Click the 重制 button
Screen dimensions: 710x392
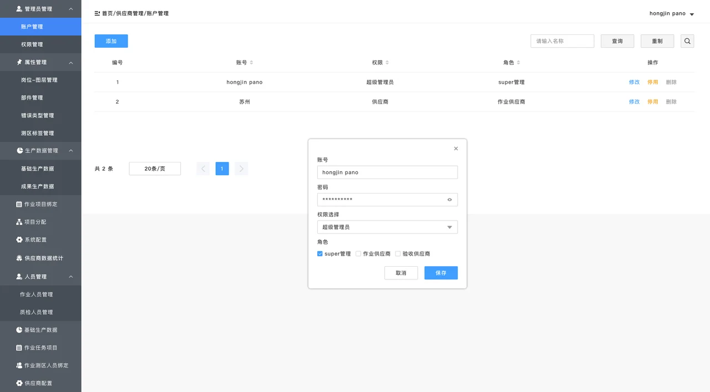tap(657, 41)
